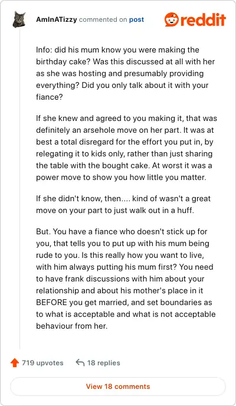Click the orange reddit wordmark

tap(203, 19)
